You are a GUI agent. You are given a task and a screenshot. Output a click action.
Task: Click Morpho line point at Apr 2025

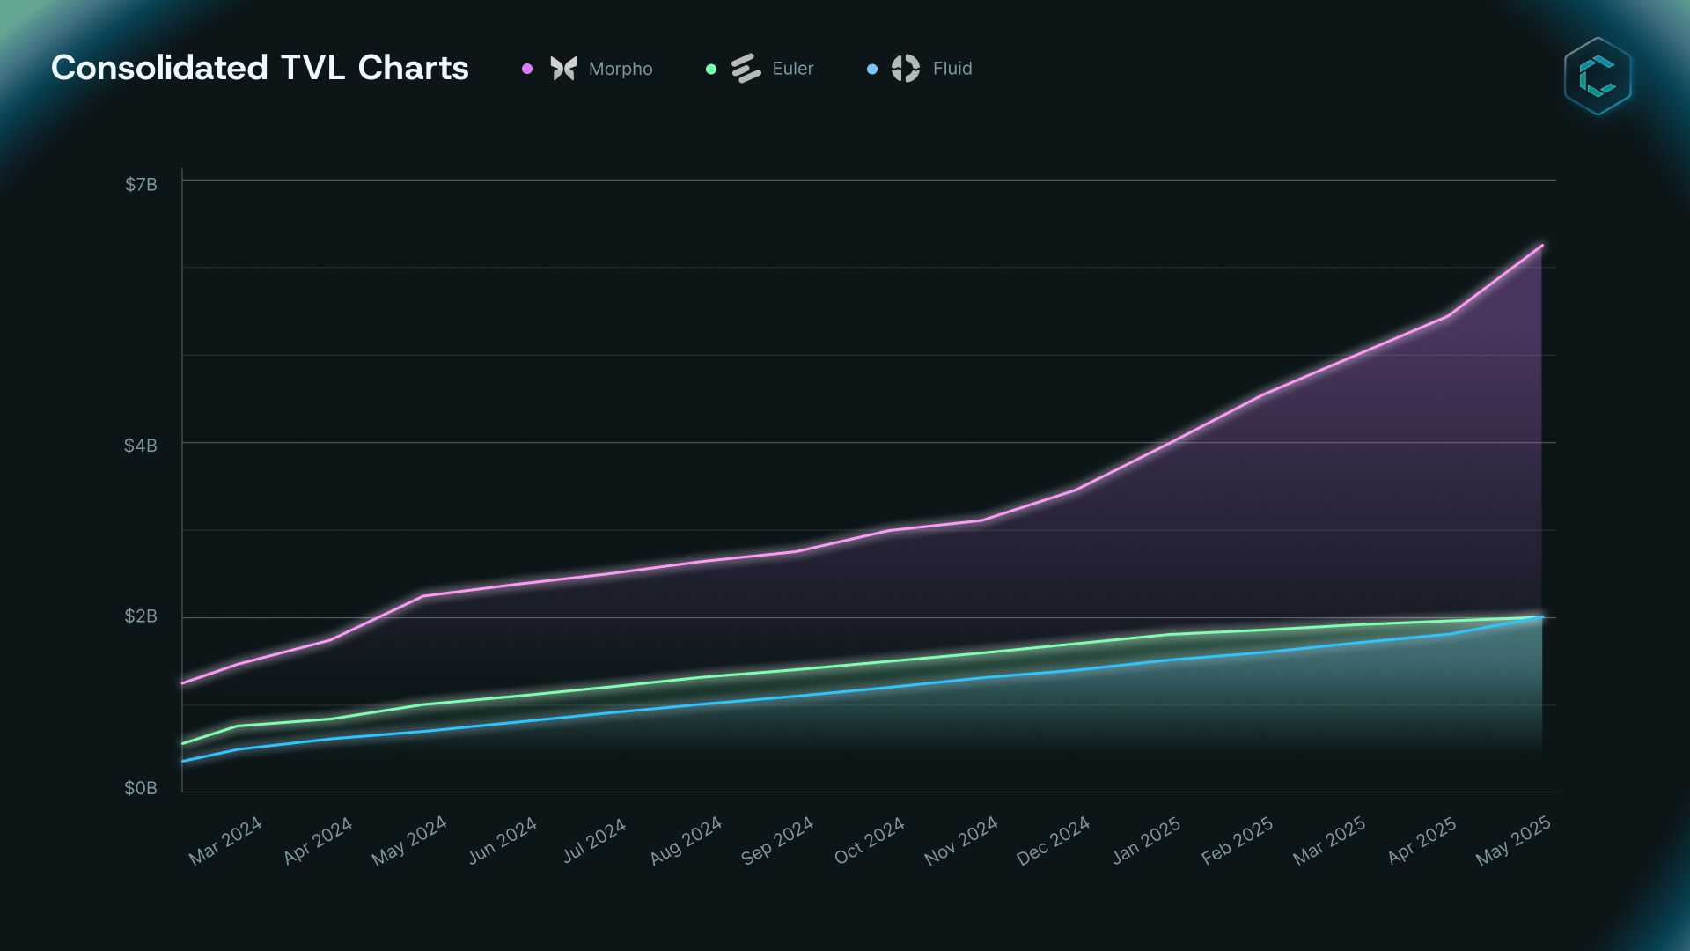point(1448,315)
